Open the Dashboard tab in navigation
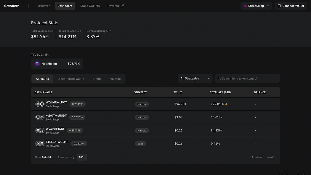311x175 pixels. 65,6
